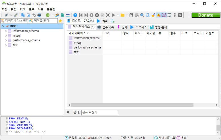Click the cancel editing X icon

(108, 15)
